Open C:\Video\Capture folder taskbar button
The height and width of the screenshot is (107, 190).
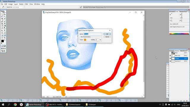[74, 104]
